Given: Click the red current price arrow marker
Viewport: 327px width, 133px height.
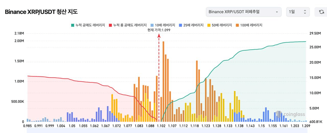Looking at the screenshot, I should coord(159,36).
